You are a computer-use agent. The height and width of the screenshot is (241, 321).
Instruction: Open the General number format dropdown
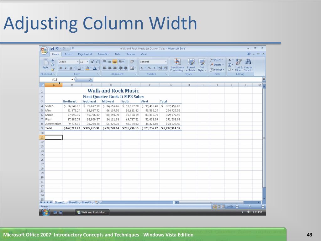(x=166, y=62)
